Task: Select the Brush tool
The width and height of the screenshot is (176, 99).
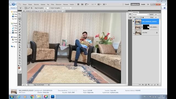Action: click(20, 32)
